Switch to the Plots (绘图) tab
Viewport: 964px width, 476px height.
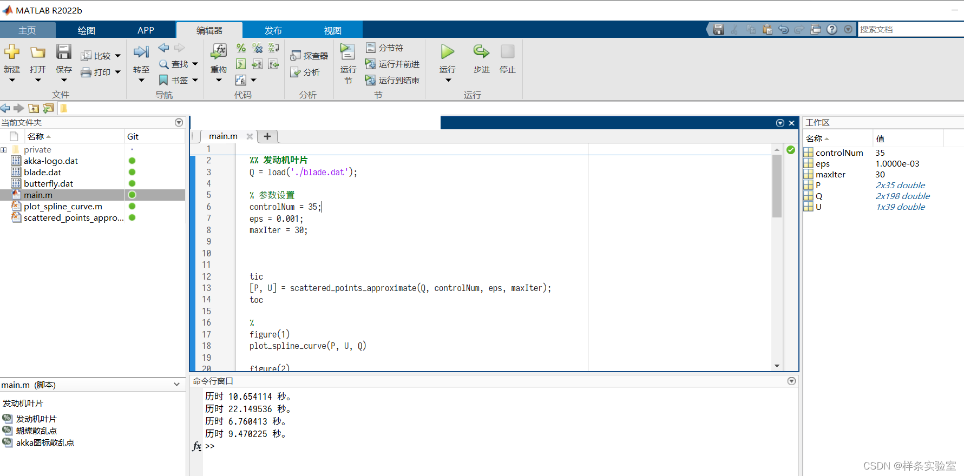click(x=87, y=30)
